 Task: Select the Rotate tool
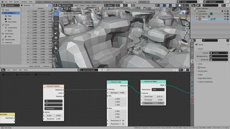click(56, 28)
